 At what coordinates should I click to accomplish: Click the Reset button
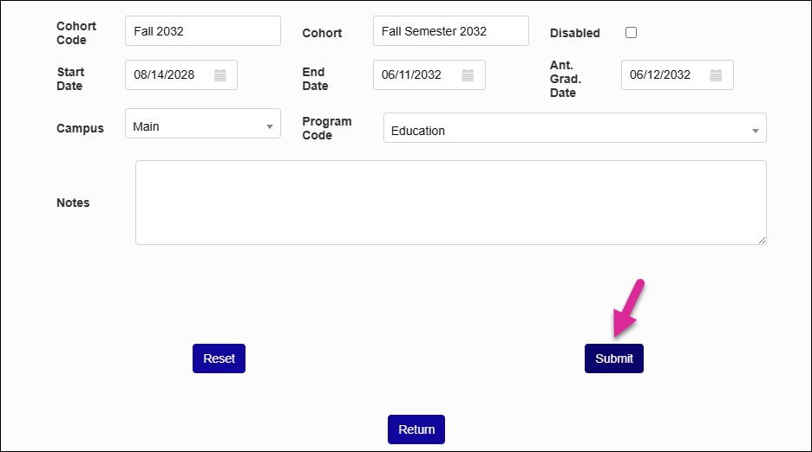click(219, 358)
